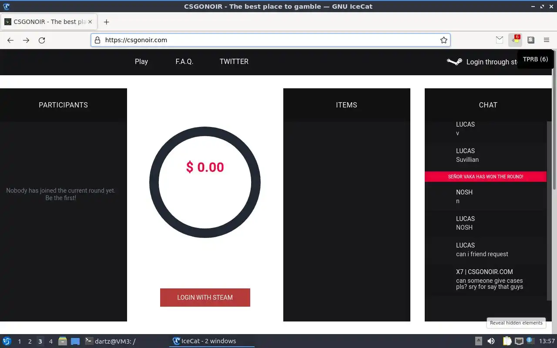Open the notifications tray icon with exclamation
This screenshot has width=557, height=348.
click(530, 341)
